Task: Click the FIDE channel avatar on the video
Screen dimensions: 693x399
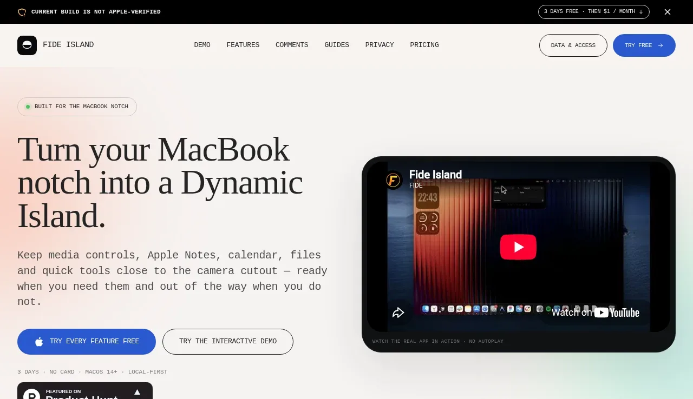Action: (x=394, y=180)
